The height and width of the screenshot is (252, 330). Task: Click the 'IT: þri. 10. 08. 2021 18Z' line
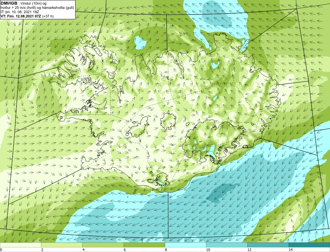click(x=20, y=12)
